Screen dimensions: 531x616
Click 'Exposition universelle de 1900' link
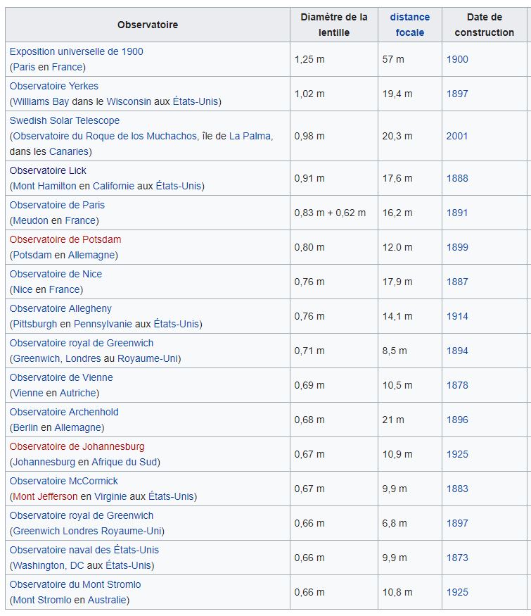(76, 51)
